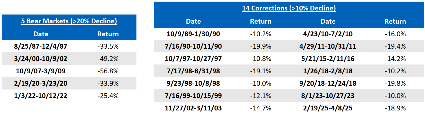425x115 pixels.
Task: Click the -19.4% return cell
Action: click(x=395, y=46)
